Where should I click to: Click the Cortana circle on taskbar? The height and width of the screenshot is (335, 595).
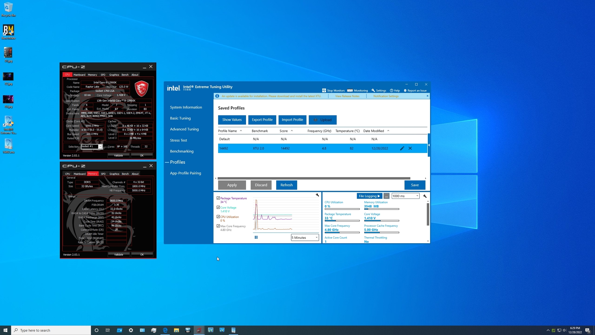pyautogui.click(x=96, y=330)
